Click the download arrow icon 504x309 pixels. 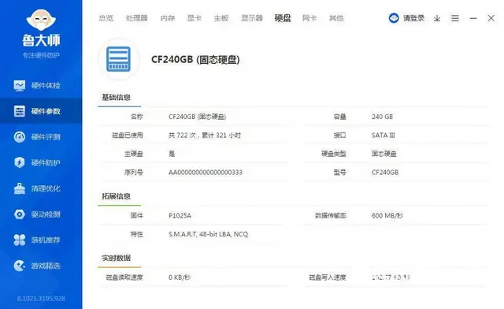(437, 18)
